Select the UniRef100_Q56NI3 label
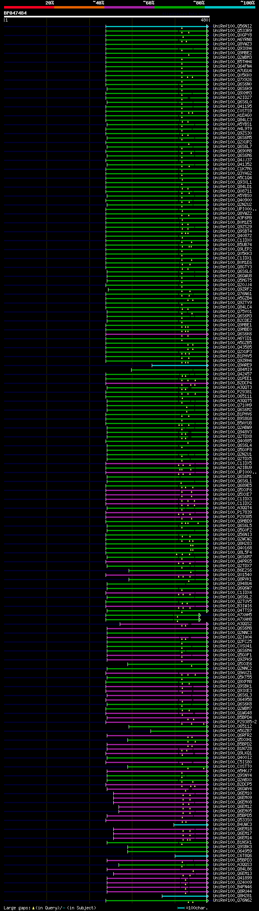Viewport: 259px width, 911px height. 232,534
